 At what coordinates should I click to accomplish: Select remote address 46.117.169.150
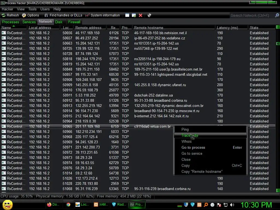87,33
